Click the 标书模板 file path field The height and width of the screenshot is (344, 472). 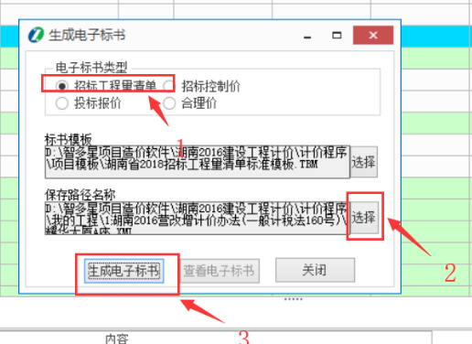pos(198,162)
